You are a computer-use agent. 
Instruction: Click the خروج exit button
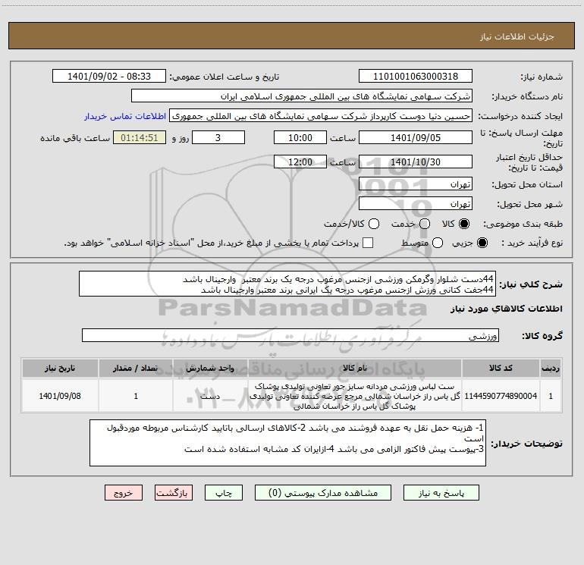[124, 493]
